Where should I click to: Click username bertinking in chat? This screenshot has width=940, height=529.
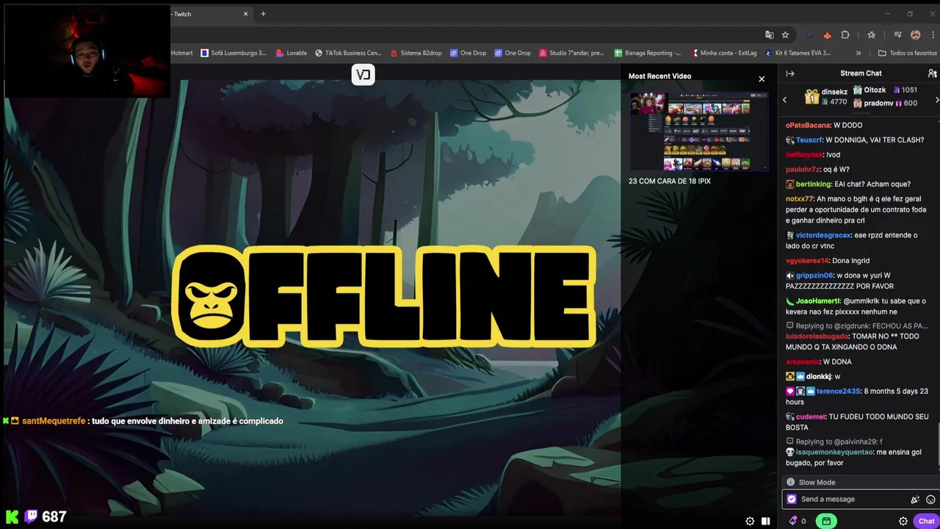point(814,184)
